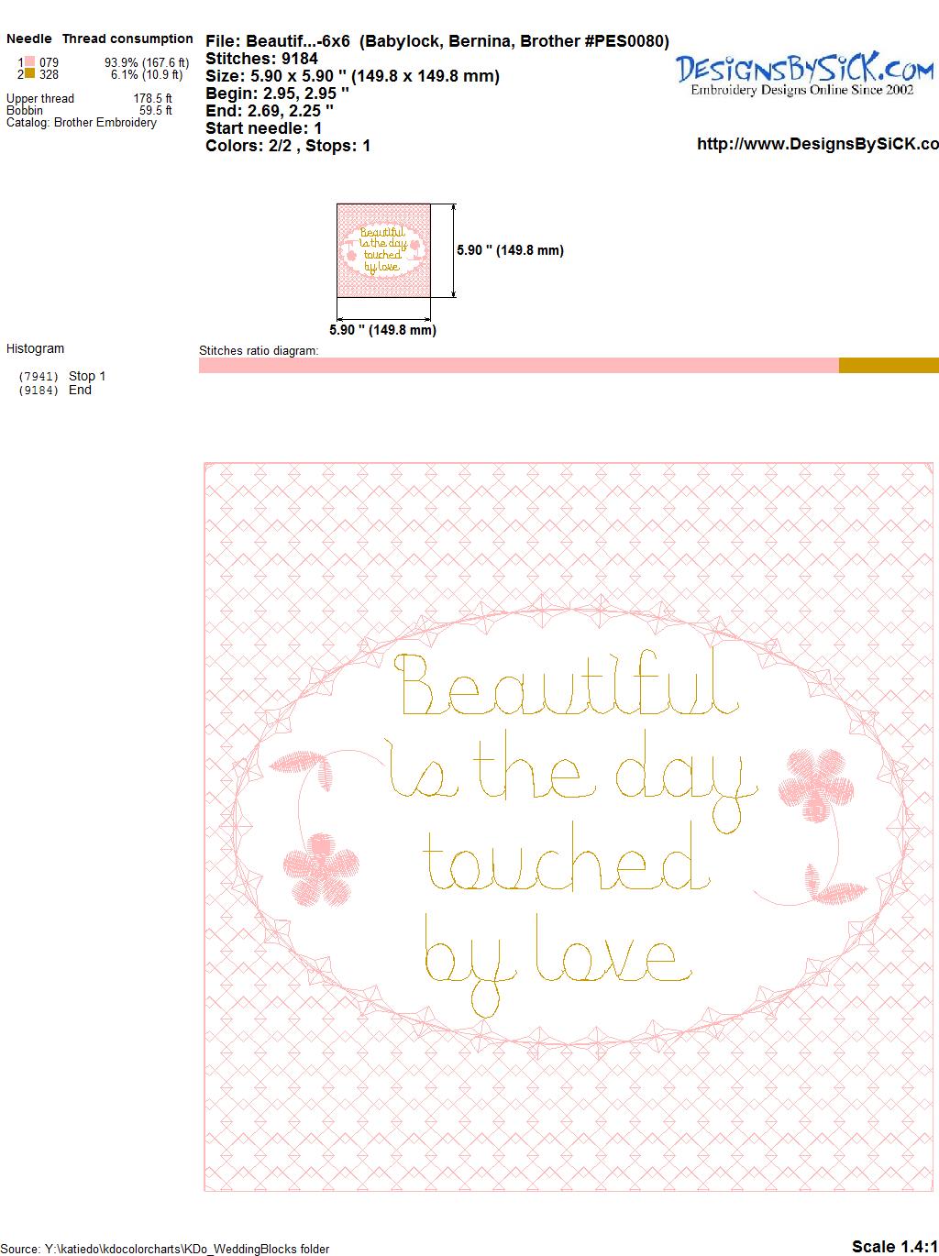Screen dimensions: 939x1256
Task: Click the Source folder path text
Action: pos(165,1249)
